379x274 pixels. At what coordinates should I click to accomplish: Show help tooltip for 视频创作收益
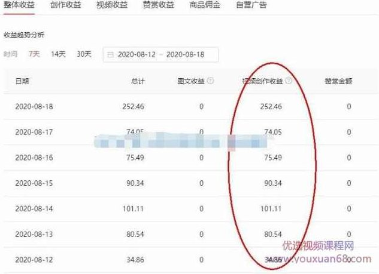pyautogui.click(x=289, y=81)
